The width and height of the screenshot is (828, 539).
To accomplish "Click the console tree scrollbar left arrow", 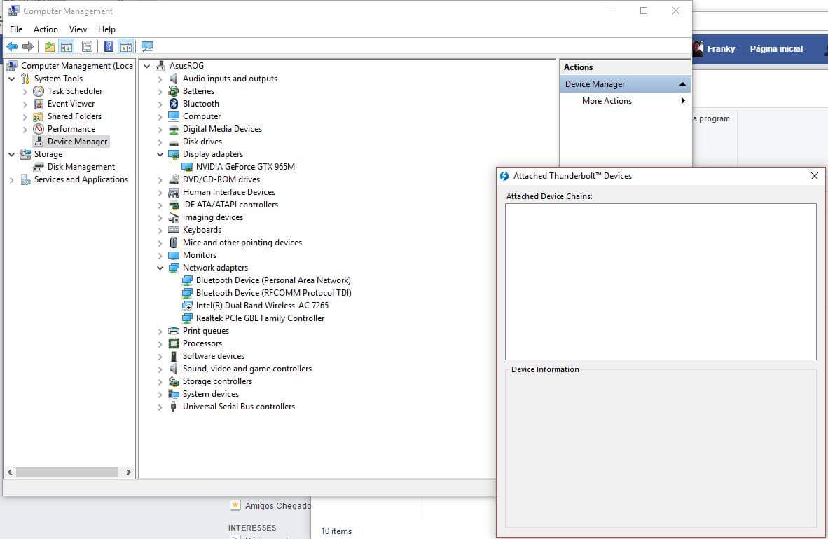I will [10, 472].
